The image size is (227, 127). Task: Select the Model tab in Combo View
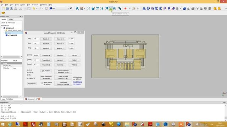click(x=4, y=19)
